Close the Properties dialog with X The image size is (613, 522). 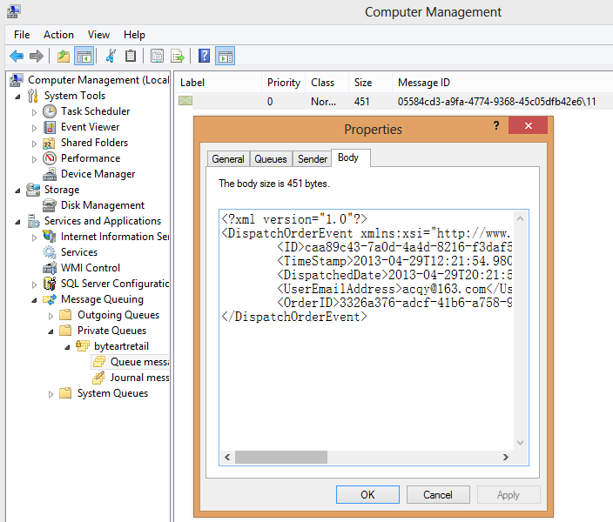click(529, 125)
